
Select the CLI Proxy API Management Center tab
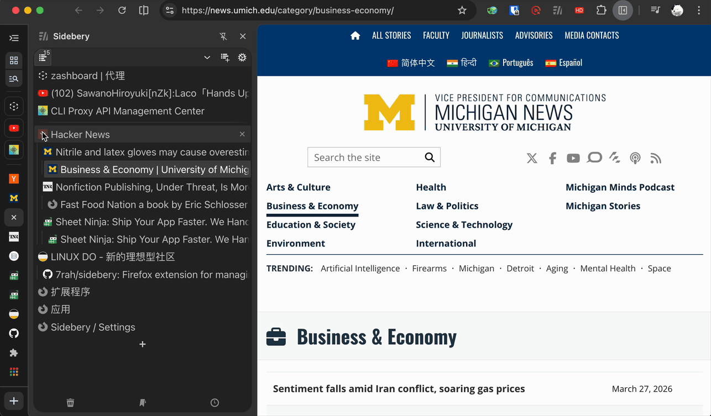[x=143, y=111]
